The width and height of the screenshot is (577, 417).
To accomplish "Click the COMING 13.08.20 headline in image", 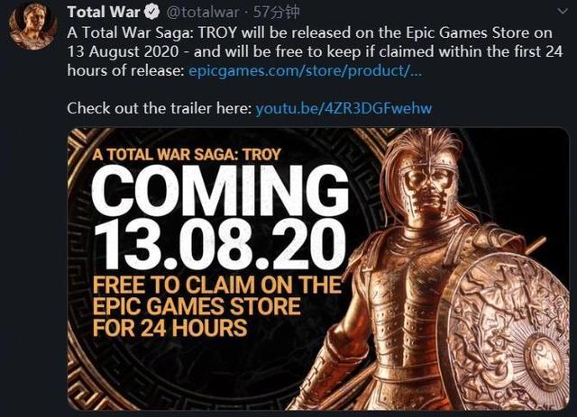I will point(220,218).
